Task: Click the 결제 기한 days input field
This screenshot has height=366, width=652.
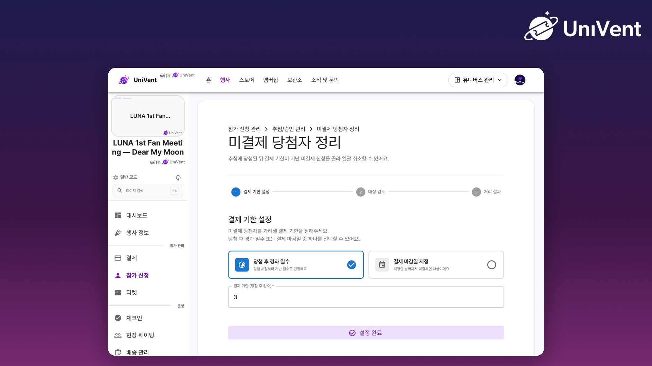Action: (x=366, y=297)
